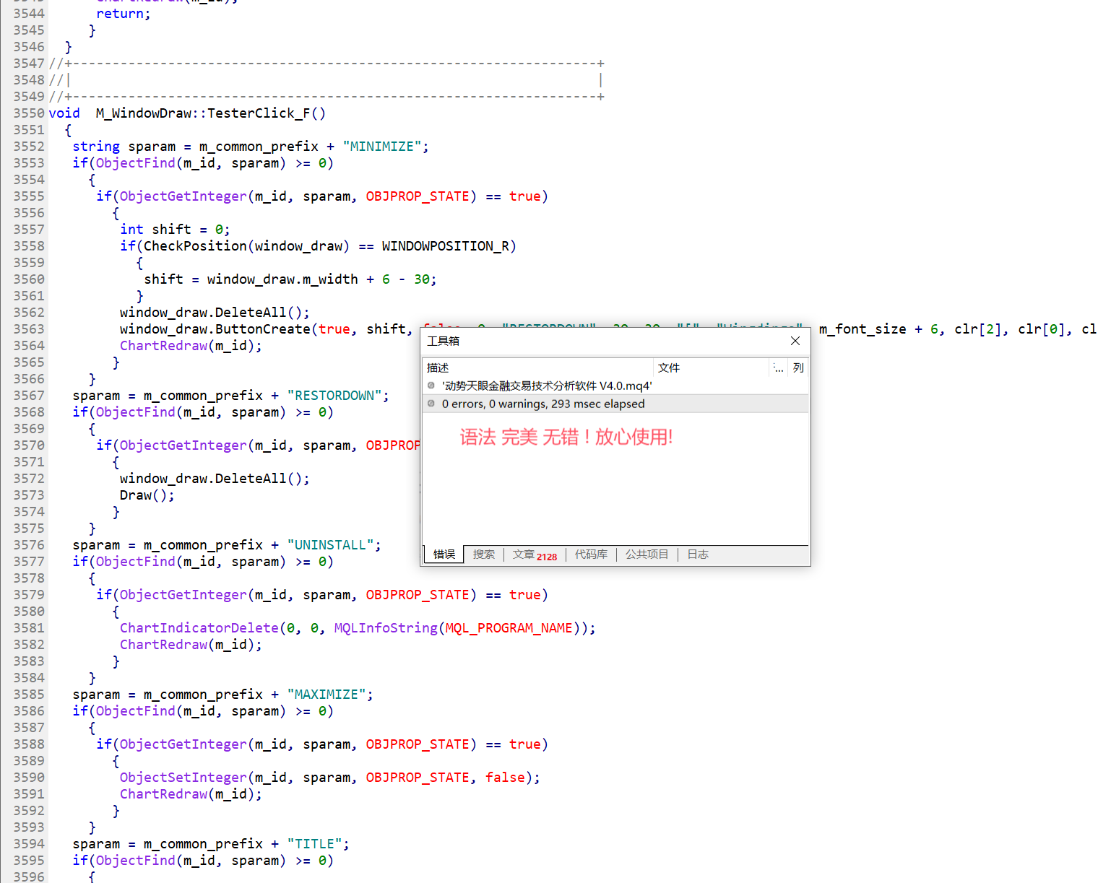This screenshot has height=883, width=1098.
Task: Click the narrow '...' column header in the toolbox
Action: pos(779,367)
